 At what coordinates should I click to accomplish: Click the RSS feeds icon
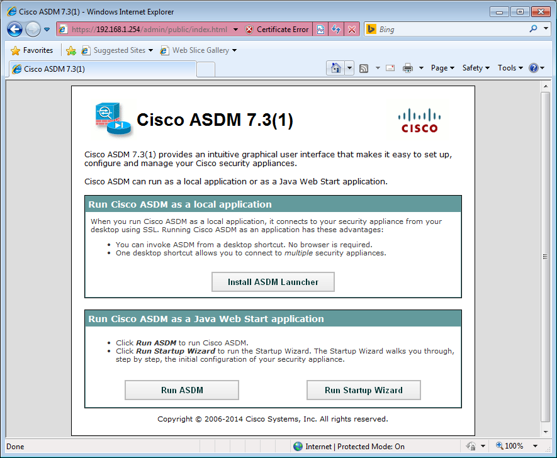click(x=364, y=68)
